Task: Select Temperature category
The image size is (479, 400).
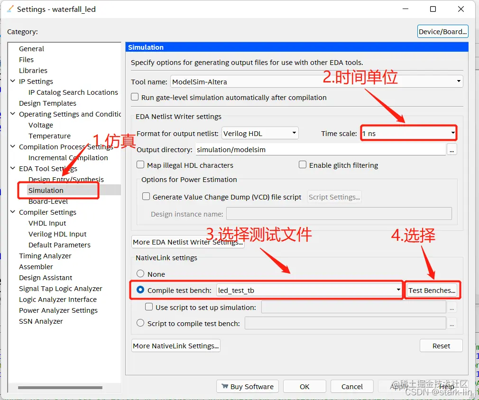Action: [49, 136]
